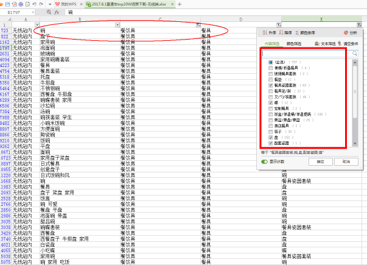
Task: Uncheck the 盘 (152) filter checkbox
Action: [270, 138]
